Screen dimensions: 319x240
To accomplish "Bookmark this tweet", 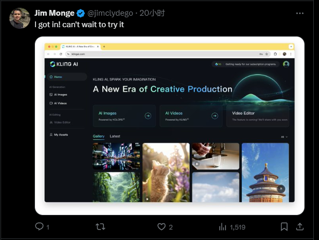I will (284, 226).
